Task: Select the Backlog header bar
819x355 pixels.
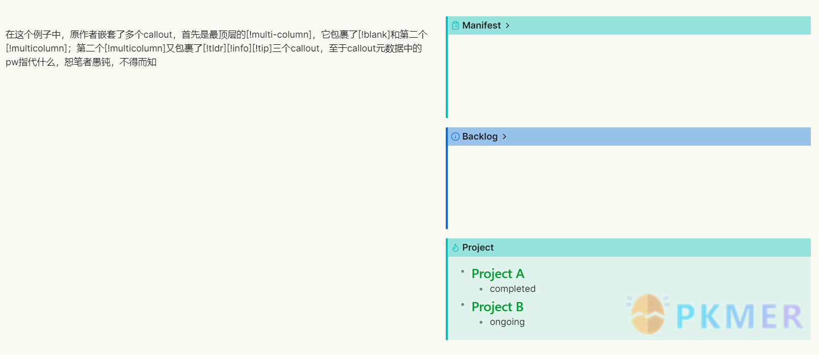Action: click(628, 136)
